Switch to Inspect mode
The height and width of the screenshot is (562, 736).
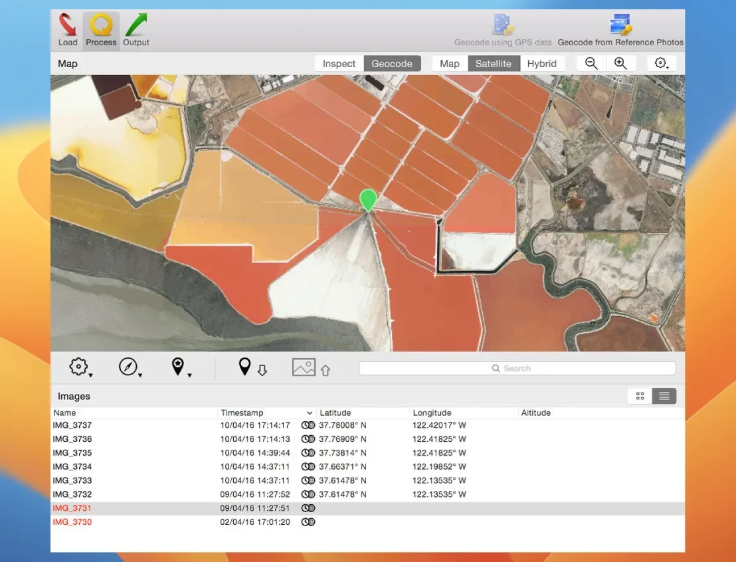pyautogui.click(x=339, y=64)
